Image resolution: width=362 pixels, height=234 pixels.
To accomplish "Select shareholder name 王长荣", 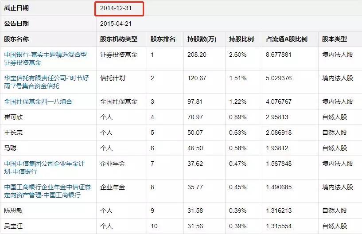I will (x=13, y=133).
